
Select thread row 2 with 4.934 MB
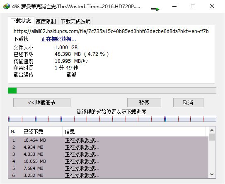point(108,147)
